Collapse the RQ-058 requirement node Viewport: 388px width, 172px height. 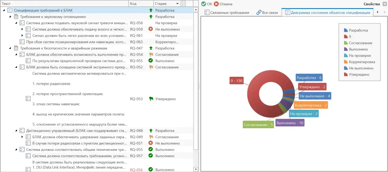click(x=16, y=23)
